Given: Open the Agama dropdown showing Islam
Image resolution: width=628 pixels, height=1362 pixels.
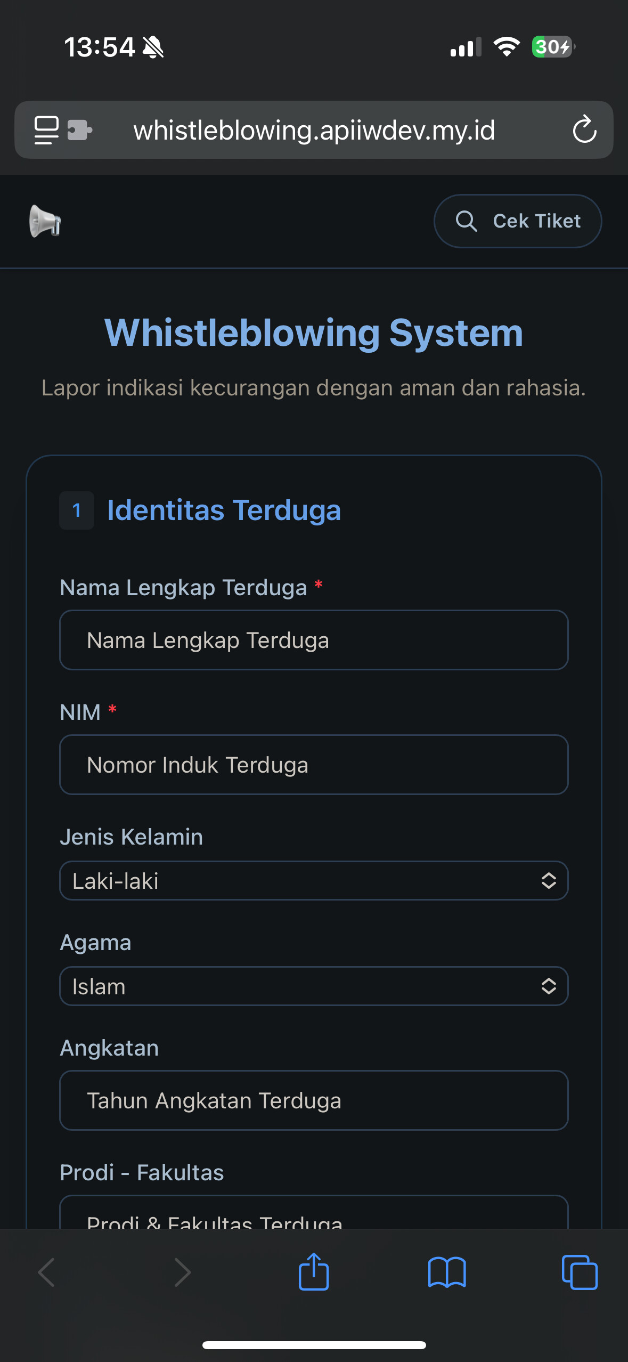Looking at the screenshot, I should click(x=314, y=986).
